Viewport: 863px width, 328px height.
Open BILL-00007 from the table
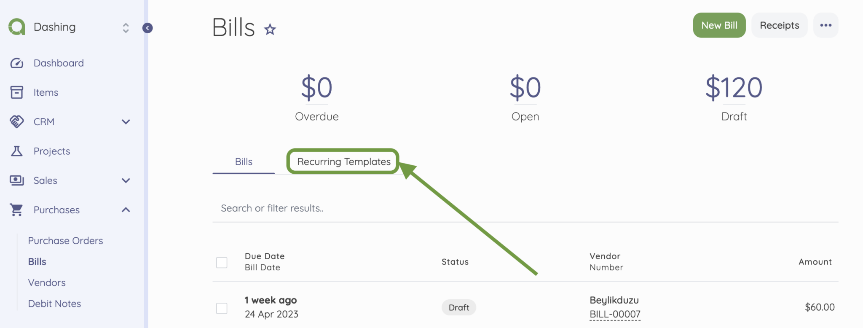click(x=615, y=314)
